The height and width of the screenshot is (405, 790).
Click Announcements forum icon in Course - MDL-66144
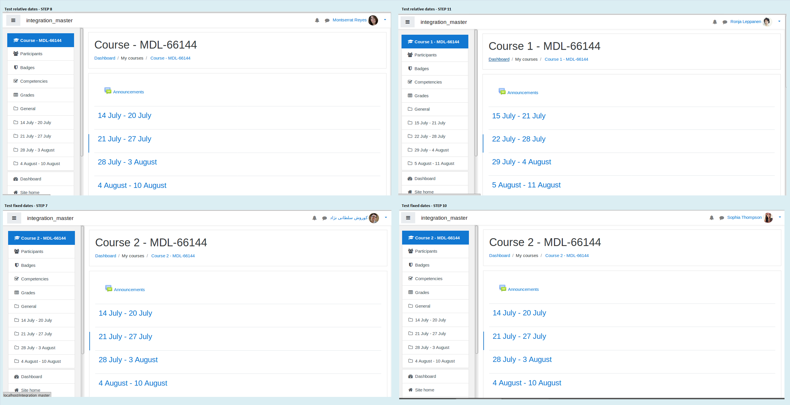click(108, 91)
